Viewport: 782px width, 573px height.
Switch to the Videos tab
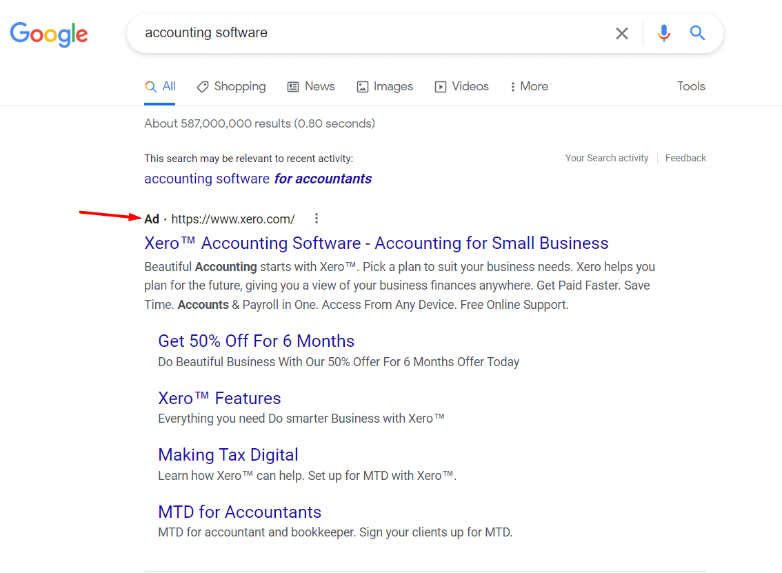pyautogui.click(x=462, y=87)
